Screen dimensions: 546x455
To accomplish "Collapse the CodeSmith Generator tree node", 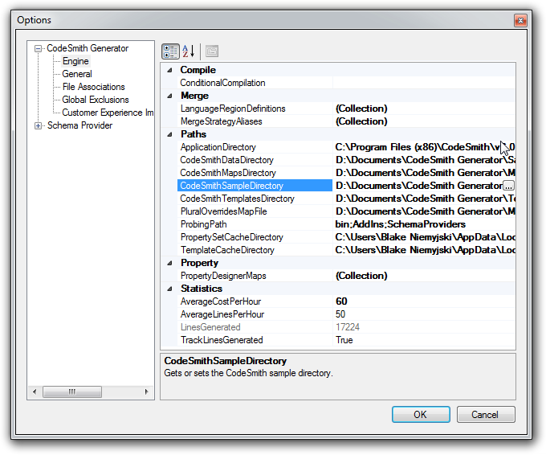I will 38,48.
